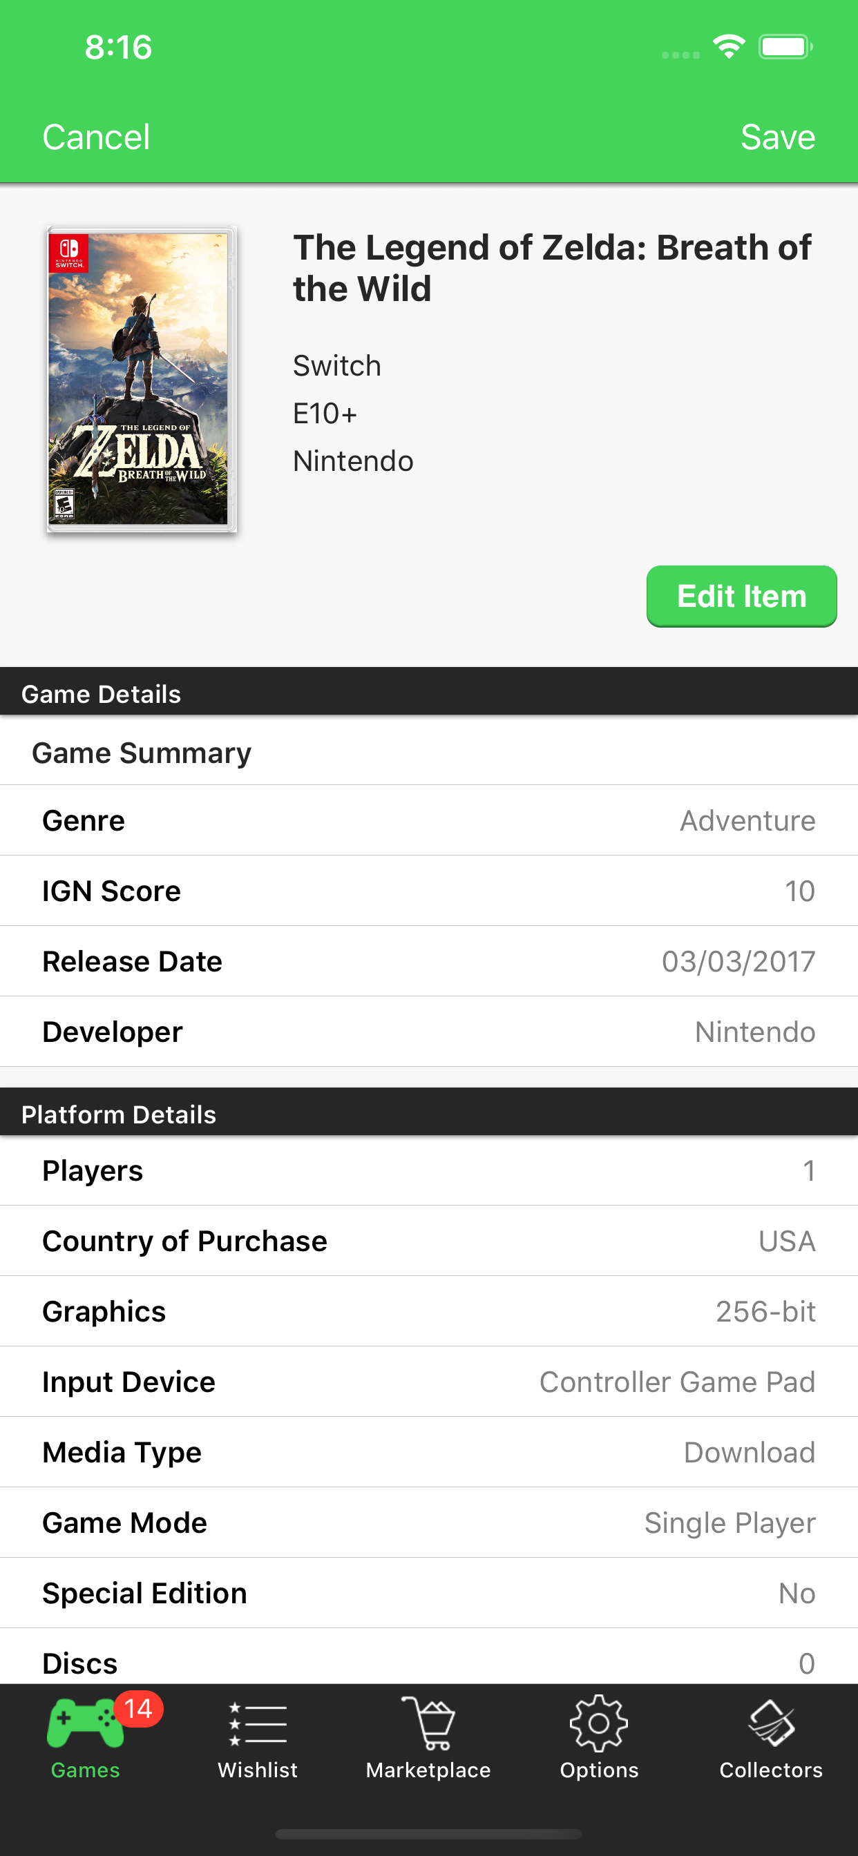858x1856 pixels.
Task: Change the Genre value Adventure
Action: [x=747, y=821]
